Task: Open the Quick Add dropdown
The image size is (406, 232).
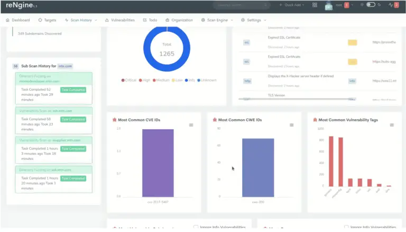Action: coord(292,5)
